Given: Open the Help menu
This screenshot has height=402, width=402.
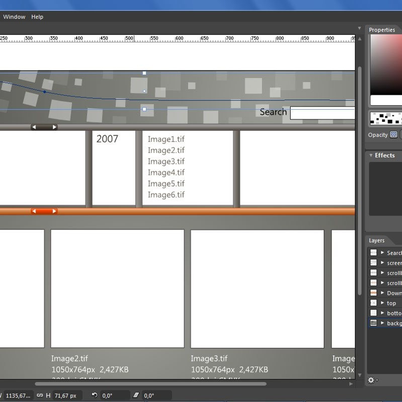Looking at the screenshot, I should (x=37, y=17).
